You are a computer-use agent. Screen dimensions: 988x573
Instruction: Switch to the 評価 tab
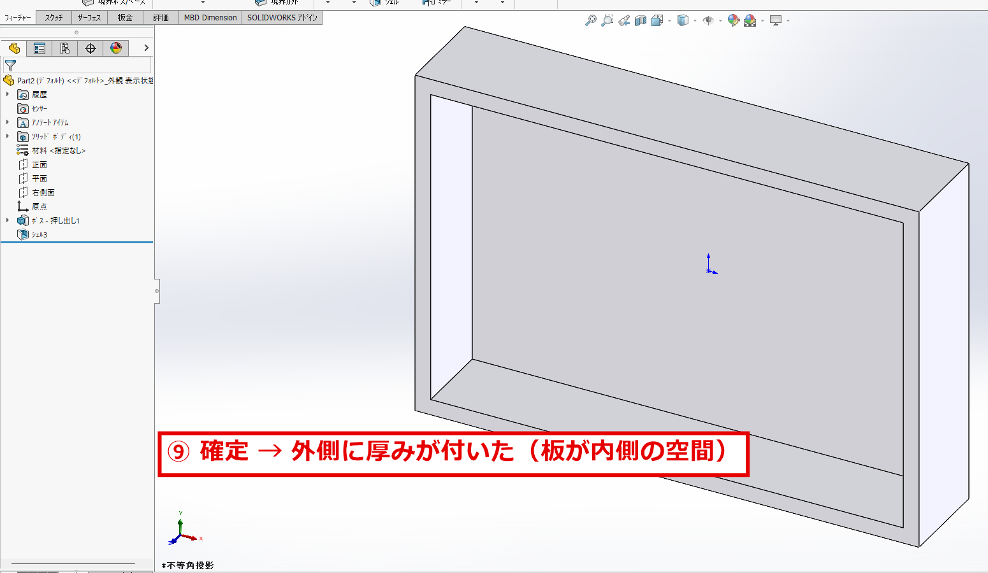161,18
